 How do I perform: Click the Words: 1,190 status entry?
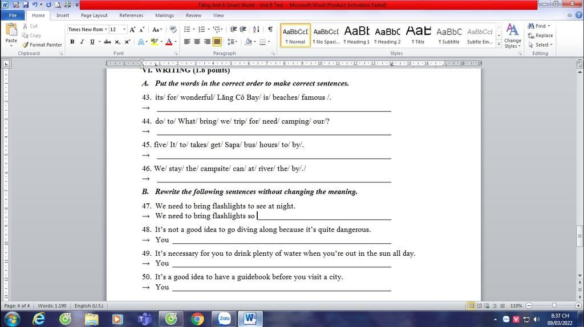(52, 305)
